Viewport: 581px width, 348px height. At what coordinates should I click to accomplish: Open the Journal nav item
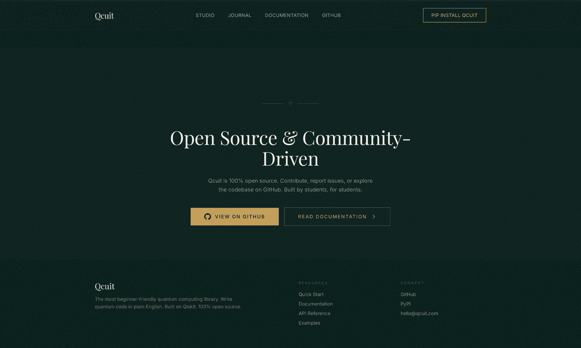240,15
